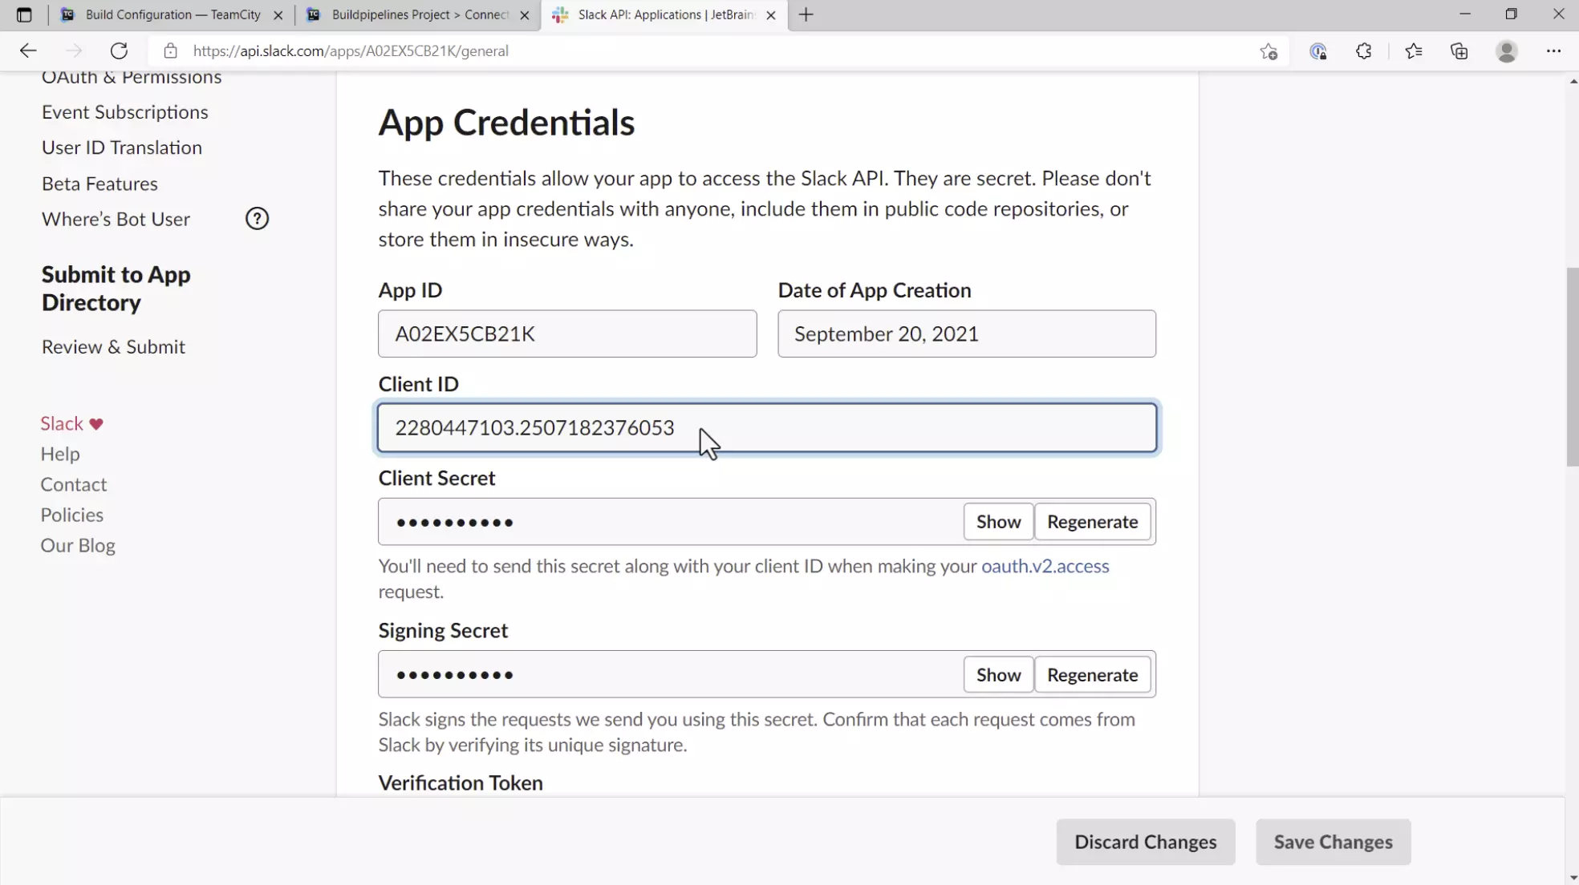
Task: Click the help question mark beside Where's Bot User
Action: click(x=257, y=218)
